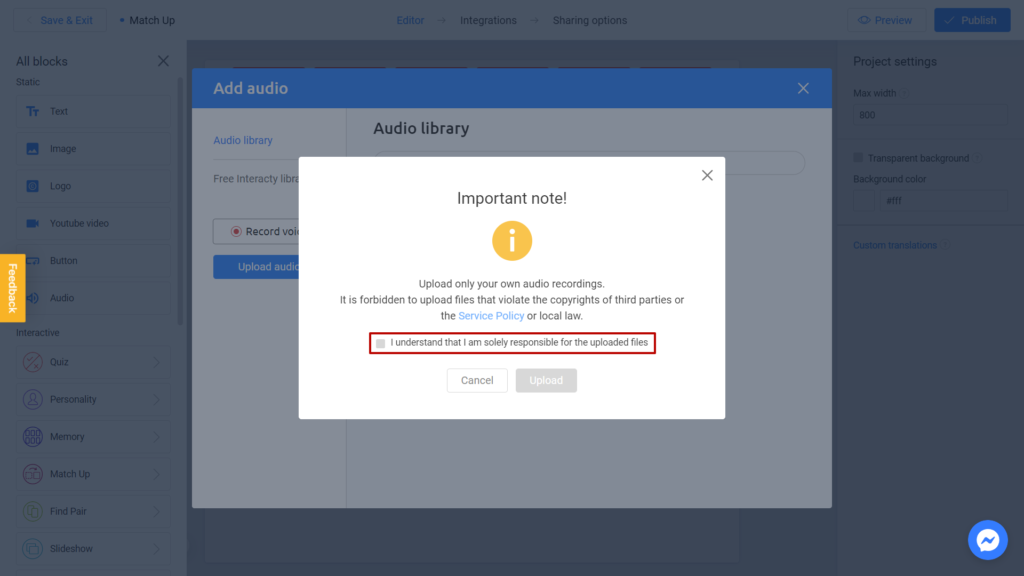Switch to Audio library tab

pos(243,140)
